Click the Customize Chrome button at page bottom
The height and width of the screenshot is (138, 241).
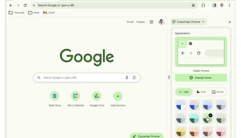click(146, 136)
